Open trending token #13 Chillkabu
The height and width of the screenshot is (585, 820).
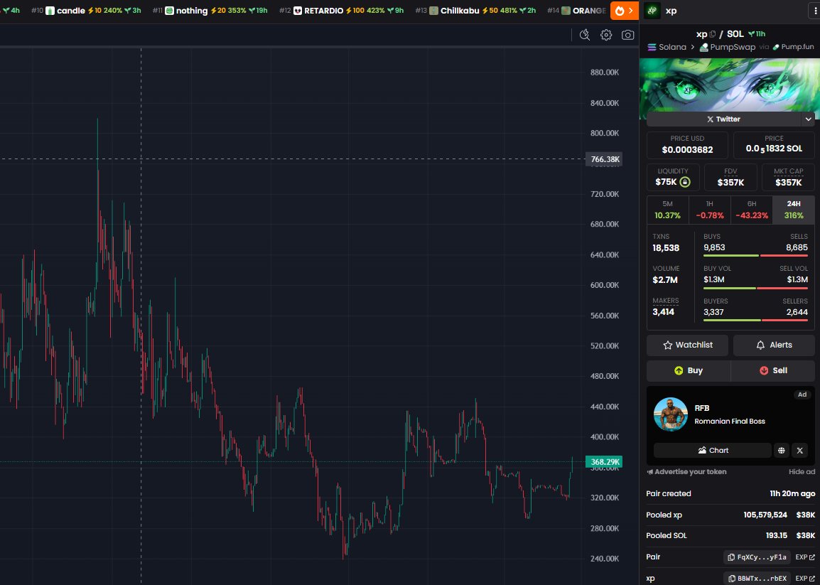click(475, 11)
